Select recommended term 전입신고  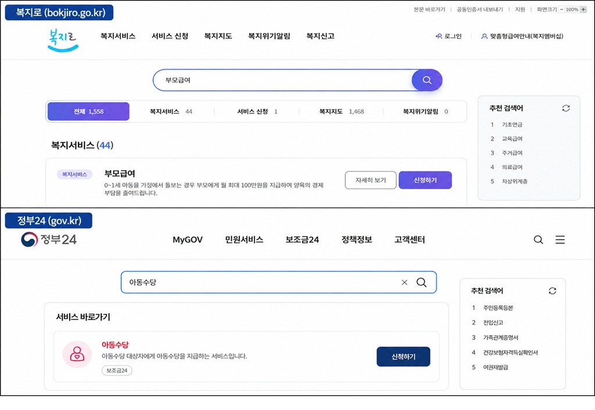coord(493,322)
